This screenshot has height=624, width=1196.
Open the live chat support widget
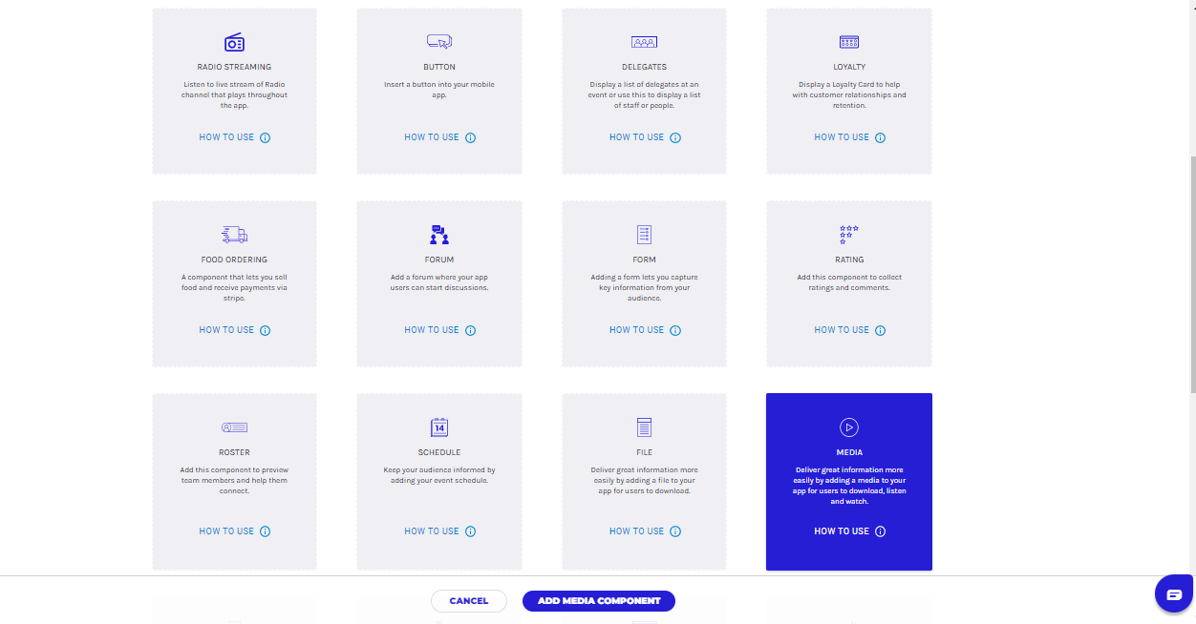pyautogui.click(x=1174, y=594)
